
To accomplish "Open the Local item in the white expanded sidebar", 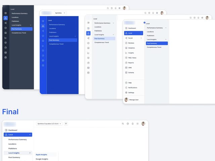I will point(134,33).
